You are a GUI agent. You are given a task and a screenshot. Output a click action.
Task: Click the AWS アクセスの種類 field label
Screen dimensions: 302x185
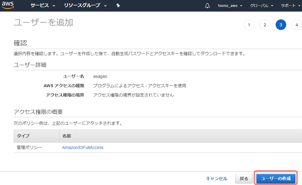coord(64,86)
